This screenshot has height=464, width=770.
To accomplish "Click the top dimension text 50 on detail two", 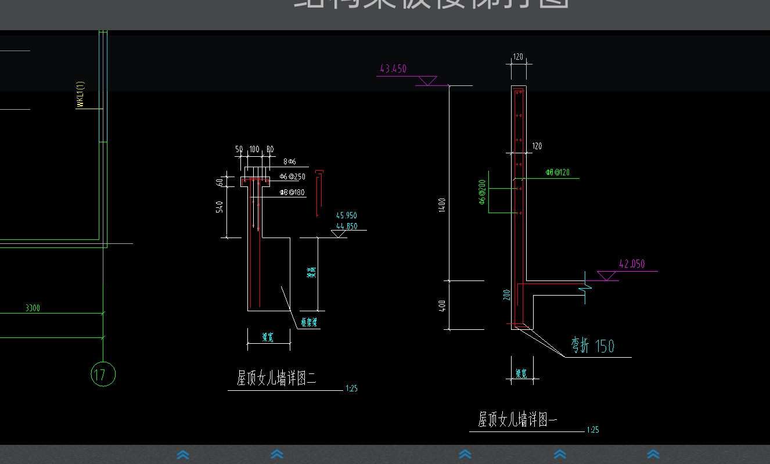I will (239, 150).
